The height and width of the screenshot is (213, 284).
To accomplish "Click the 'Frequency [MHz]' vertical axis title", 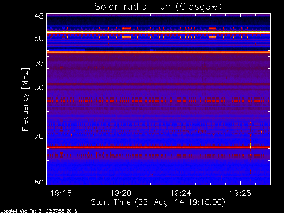I will [25, 99].
